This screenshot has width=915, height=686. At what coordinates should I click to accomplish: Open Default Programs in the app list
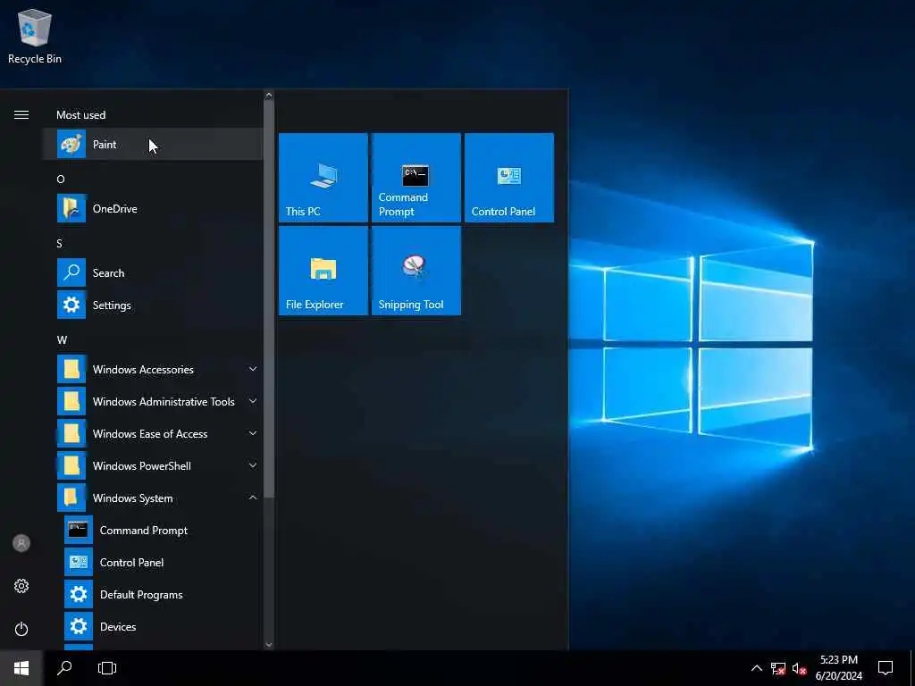[x=152, y=594]
